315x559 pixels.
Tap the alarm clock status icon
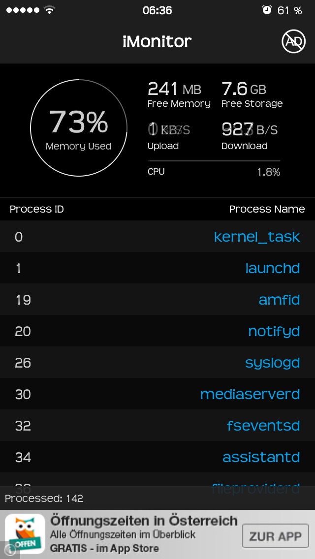267,10
